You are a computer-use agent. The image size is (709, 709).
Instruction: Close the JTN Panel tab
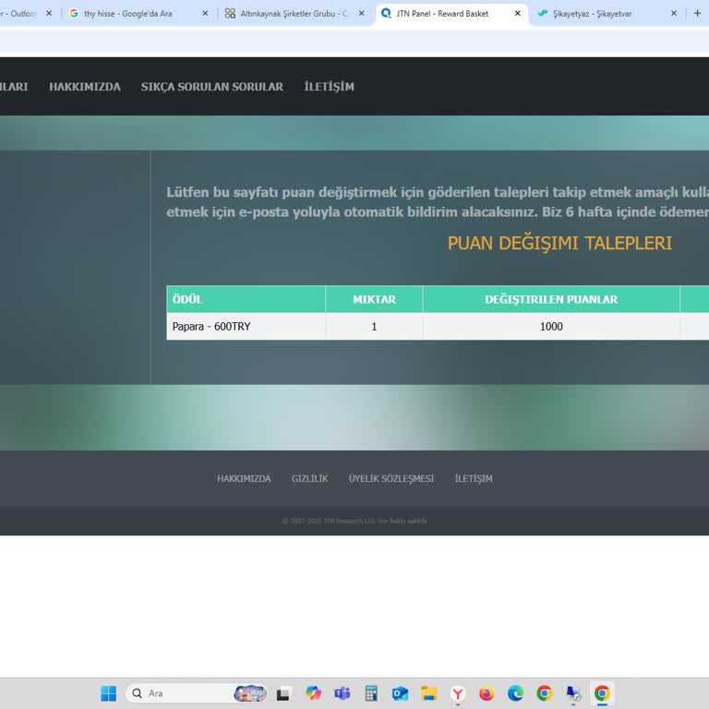coord(518,14)
